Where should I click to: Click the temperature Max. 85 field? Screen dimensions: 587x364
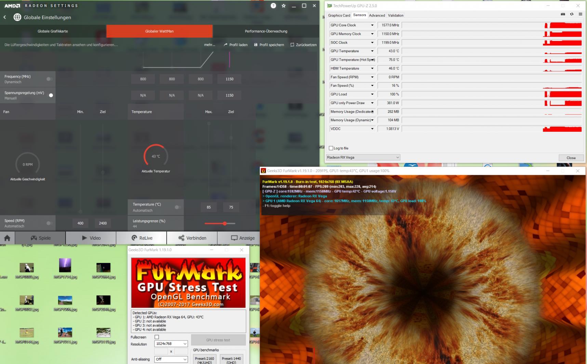tap(209, 207)
